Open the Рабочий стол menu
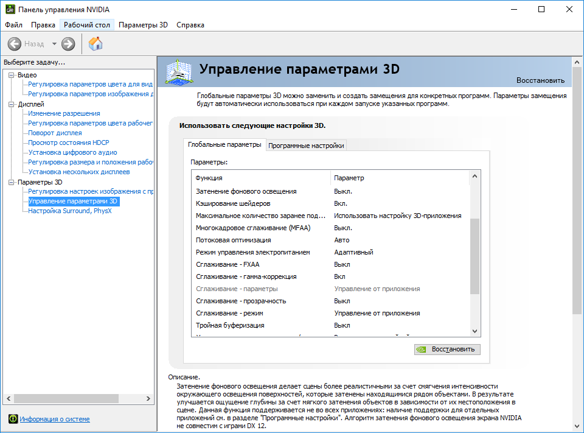This screenshot has height=433, width=584. pyautogui.click(x=87, y=25)
